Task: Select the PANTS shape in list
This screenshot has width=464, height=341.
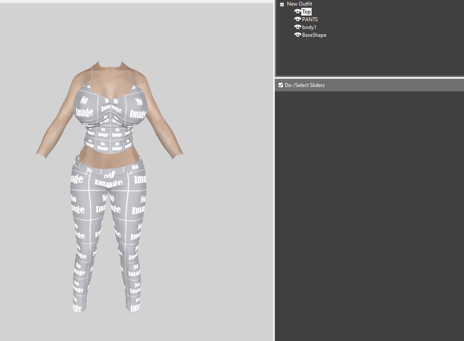Action: tap(310, 19)
